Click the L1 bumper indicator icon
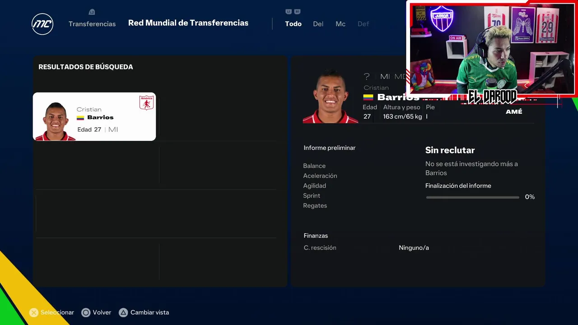578x325 pixels. 289,12
